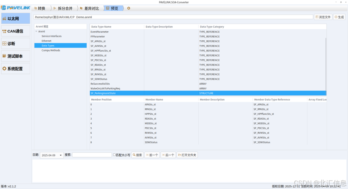This screenshot has height=189, width=348.
Task: Click SF_HPPfuncSts_st member type reference
Action: tap(264, 114)
